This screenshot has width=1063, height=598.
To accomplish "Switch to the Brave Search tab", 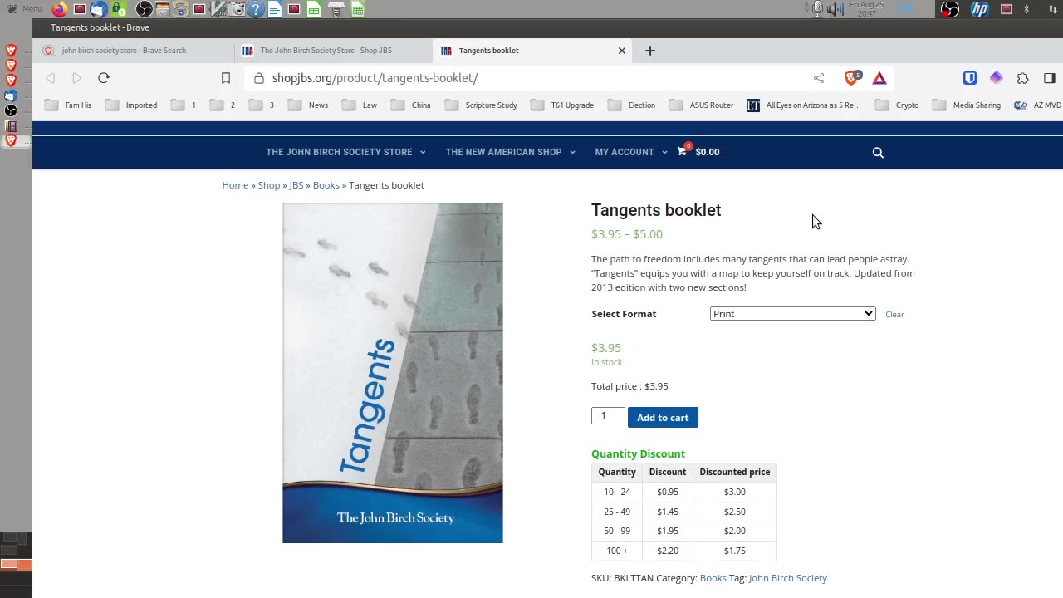I will [x=134, y=51].
